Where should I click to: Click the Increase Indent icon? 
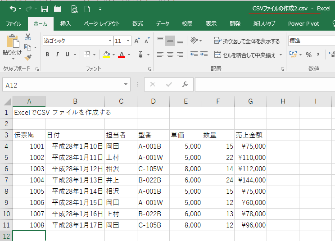coord(204,55)
